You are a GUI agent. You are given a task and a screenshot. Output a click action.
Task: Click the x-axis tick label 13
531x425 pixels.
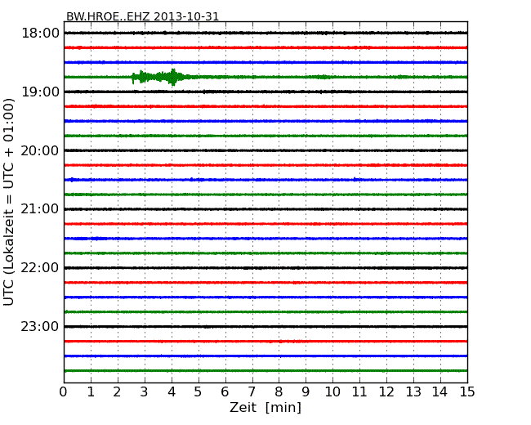[413, 392]
